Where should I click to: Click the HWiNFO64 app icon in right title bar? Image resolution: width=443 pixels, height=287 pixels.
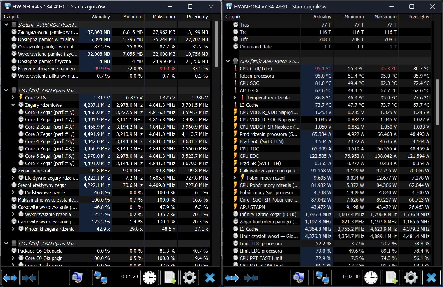click(x=229, y=6)
